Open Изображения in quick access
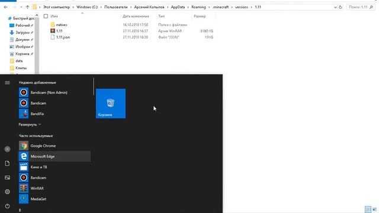 point(21,47)
